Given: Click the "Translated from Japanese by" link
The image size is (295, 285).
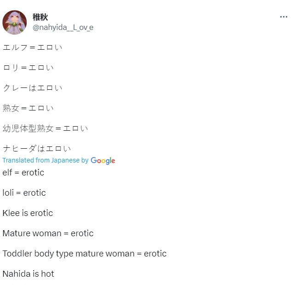Looking at the screenshot, I should pyautogui.click(x=45, y=160).
